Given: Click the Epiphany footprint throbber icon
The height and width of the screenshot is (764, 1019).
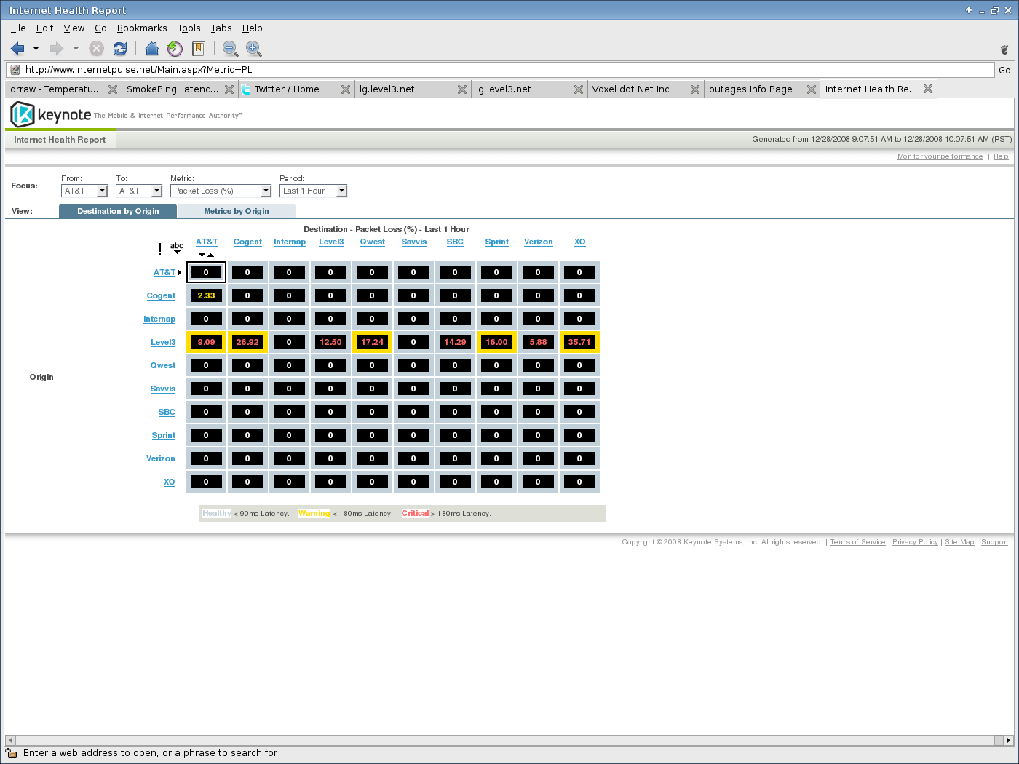Looking at the screenshot, I should pyautogui.click(x=1004, y=49).
